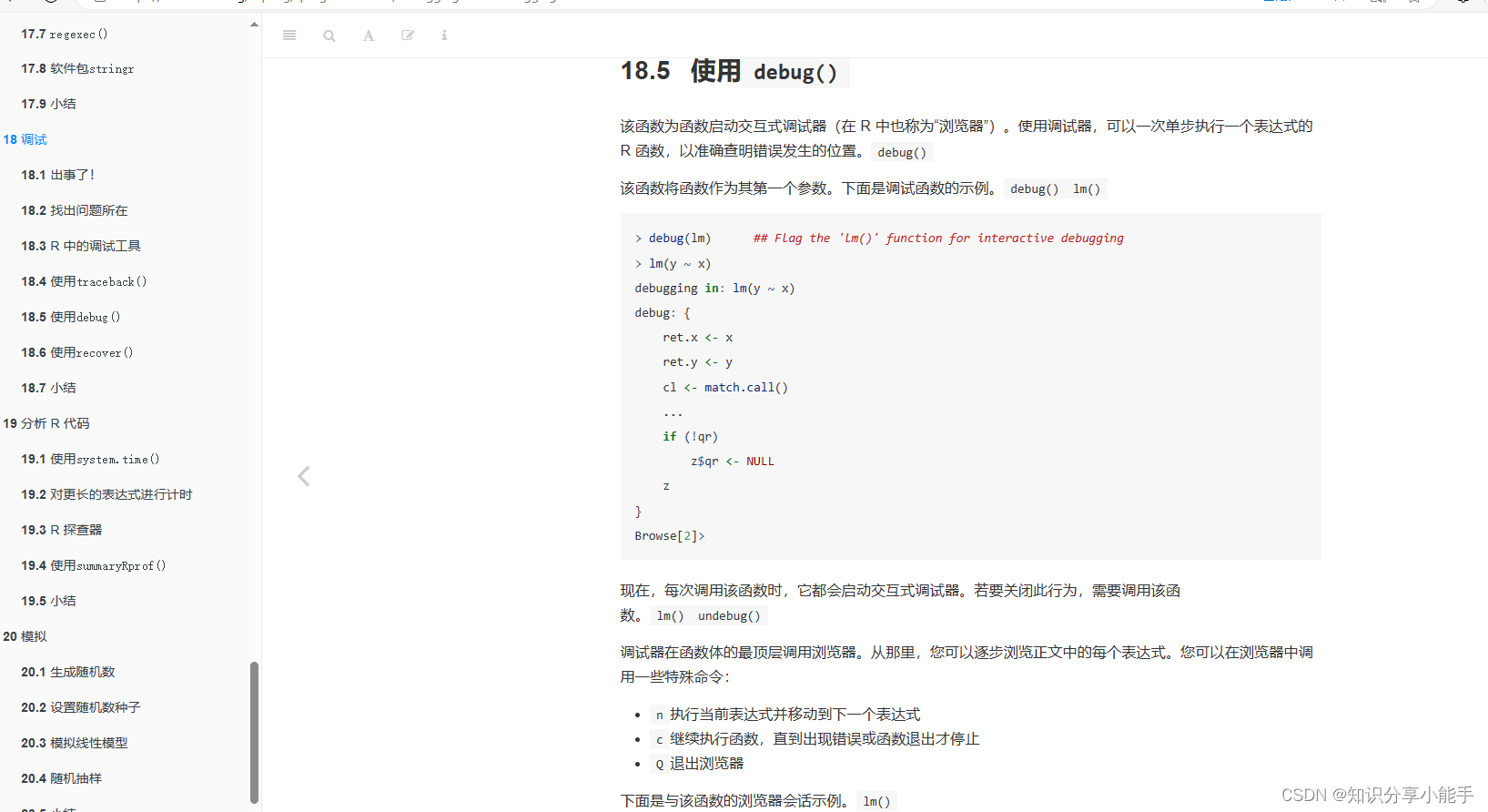
Task: Open chapter 20 模拟
Action: [25, 636]
